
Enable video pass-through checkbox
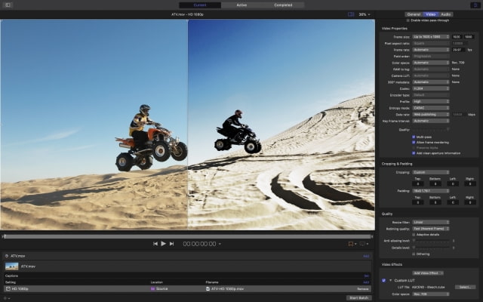tap(409, 20)
